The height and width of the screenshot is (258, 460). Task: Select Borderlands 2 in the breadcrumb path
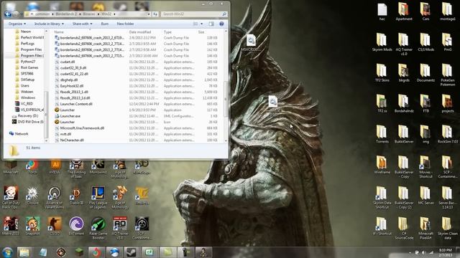click(66, 14)
